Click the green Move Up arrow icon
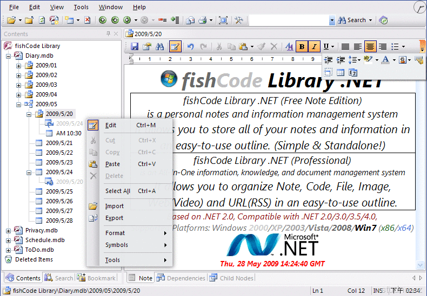Viewport: 427px width, 296px height. (x=103, y=20)
